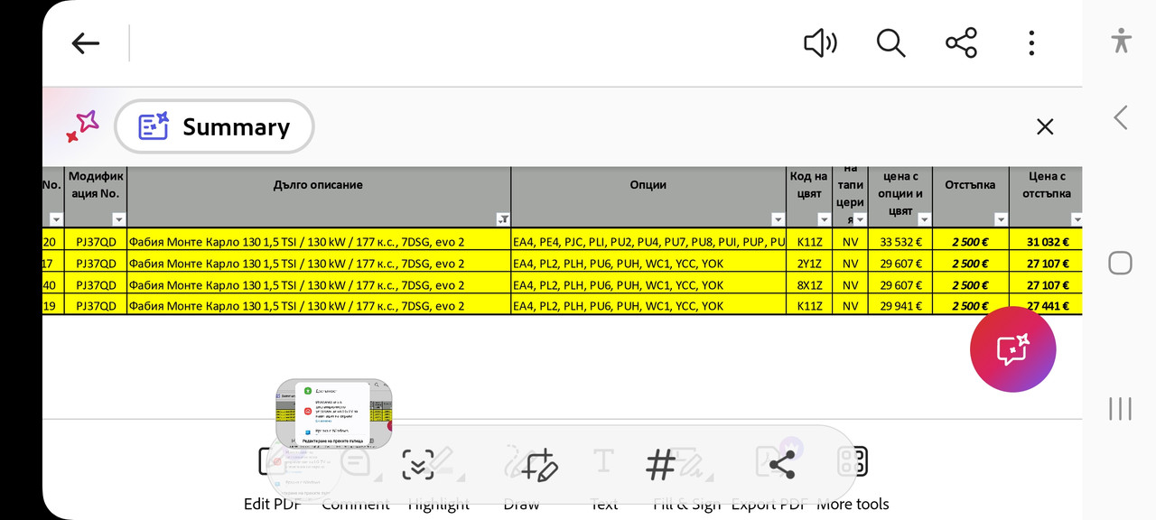Select options cell starting EA4, PE4, PJC
The height and width of the screenshot is (520, 1156).
pyautogui.click(x=648, y=242)
